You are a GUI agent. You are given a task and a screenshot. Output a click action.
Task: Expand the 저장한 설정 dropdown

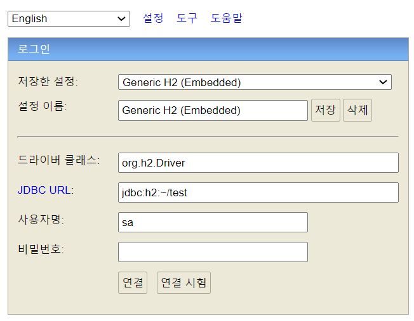(x=255, y=82)
